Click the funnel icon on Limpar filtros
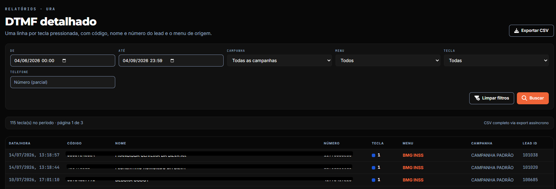 477,98
